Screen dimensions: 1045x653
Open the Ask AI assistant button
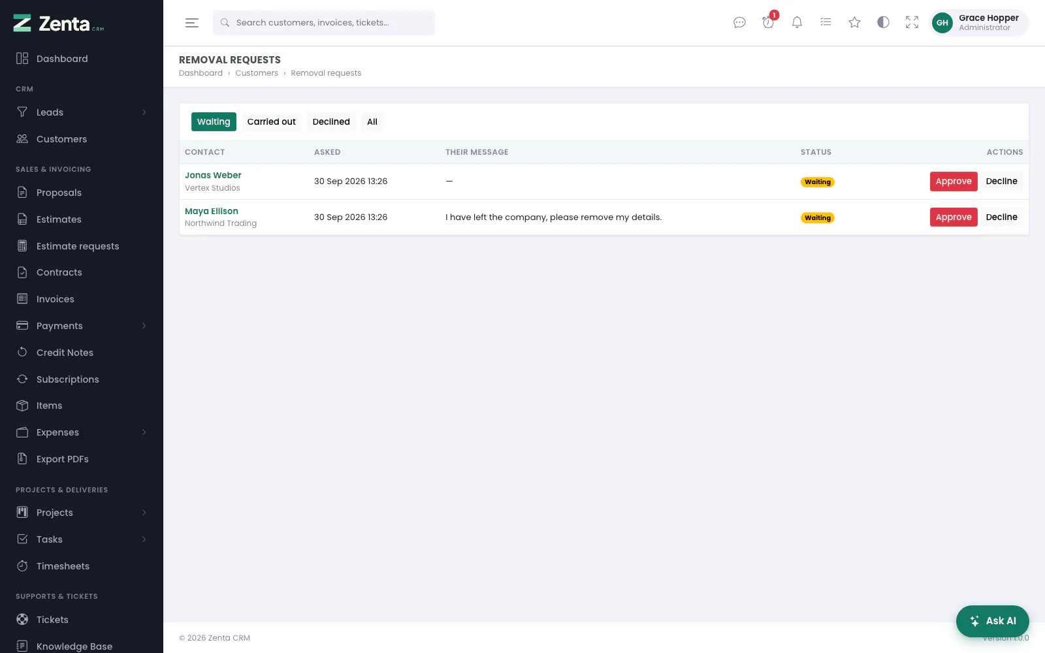(992, 621)
